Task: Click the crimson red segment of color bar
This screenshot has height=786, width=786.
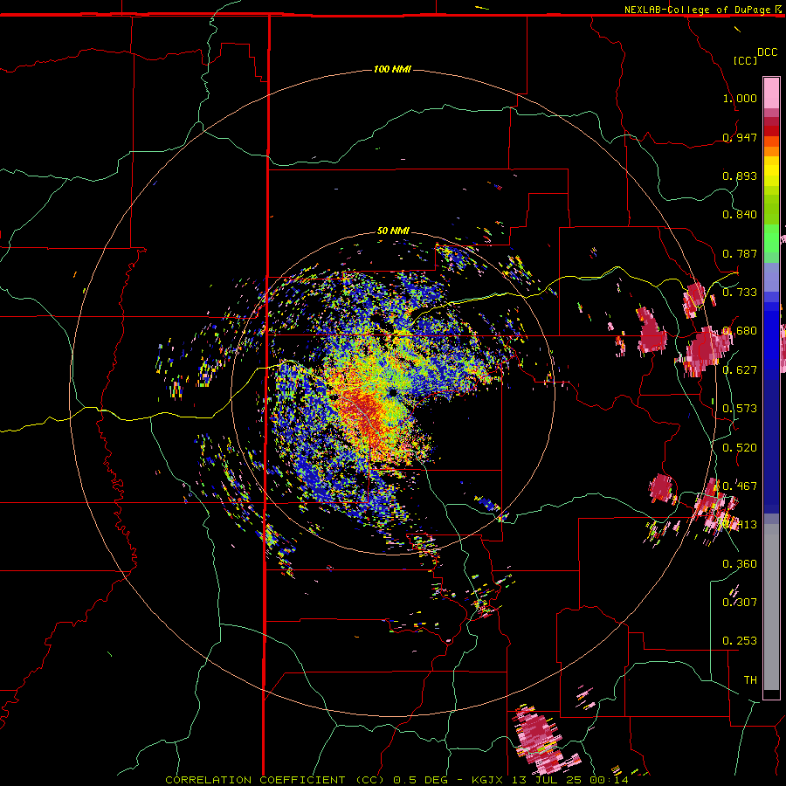Action: tap(771, 121)
